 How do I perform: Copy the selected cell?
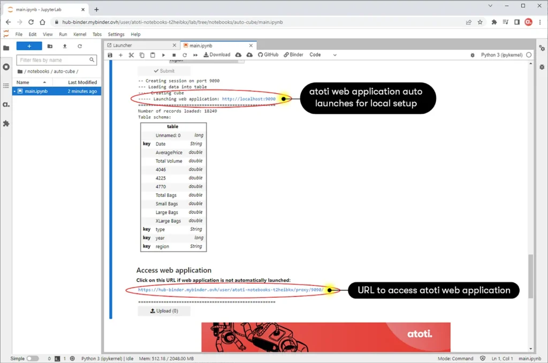142,55
